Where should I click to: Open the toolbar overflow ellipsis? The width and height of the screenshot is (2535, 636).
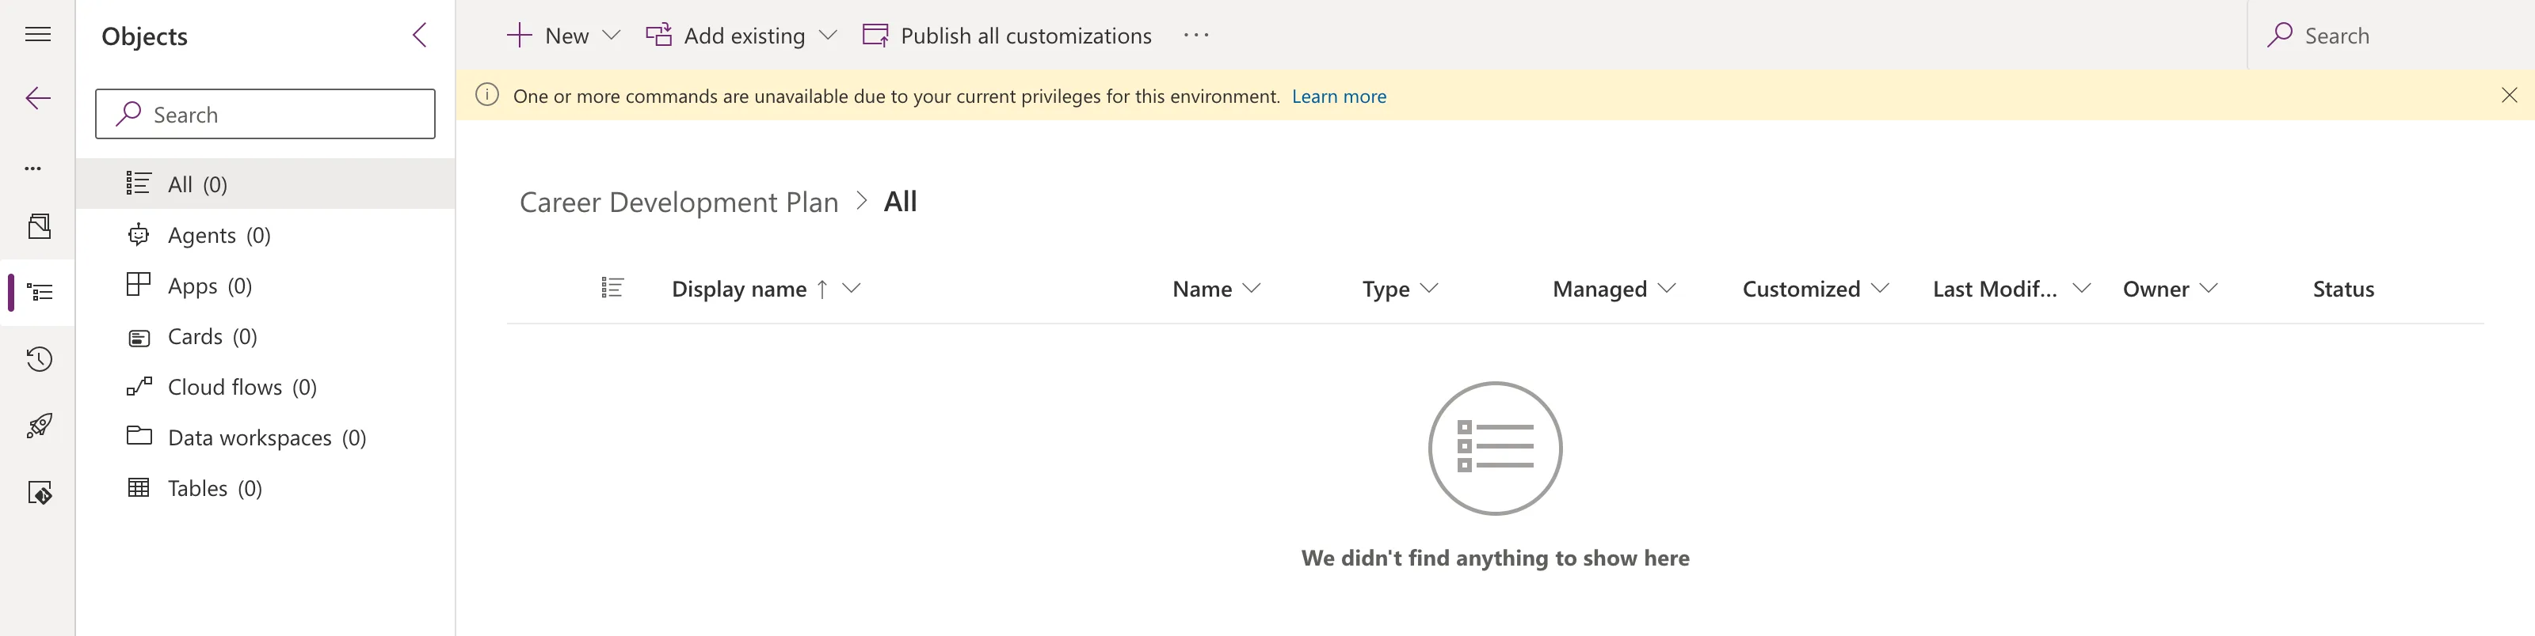coord(1195,36)
